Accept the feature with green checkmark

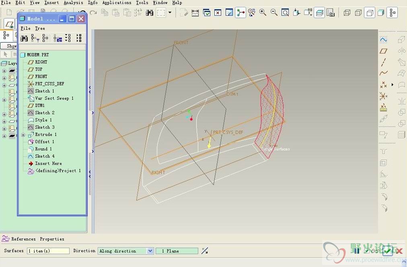click(x=387, y=251)
